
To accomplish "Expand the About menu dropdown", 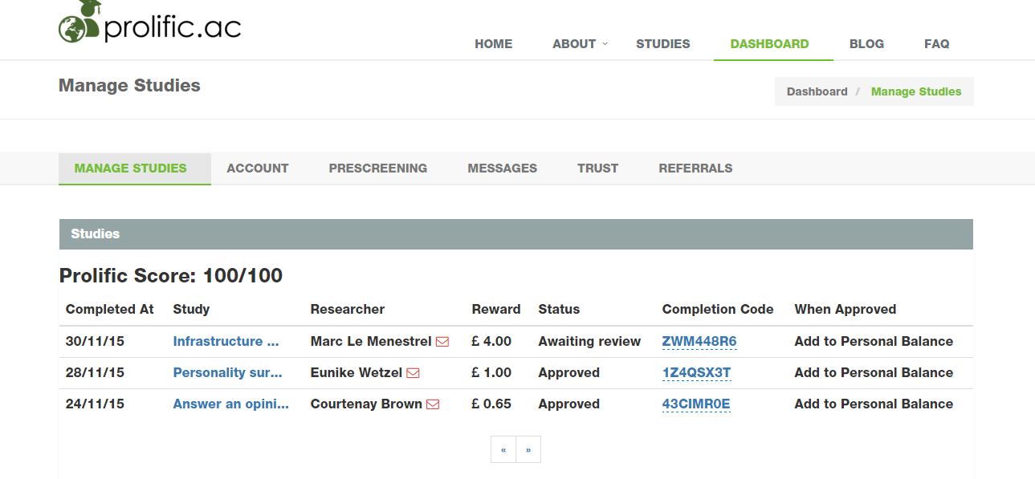I will point(580,44).
